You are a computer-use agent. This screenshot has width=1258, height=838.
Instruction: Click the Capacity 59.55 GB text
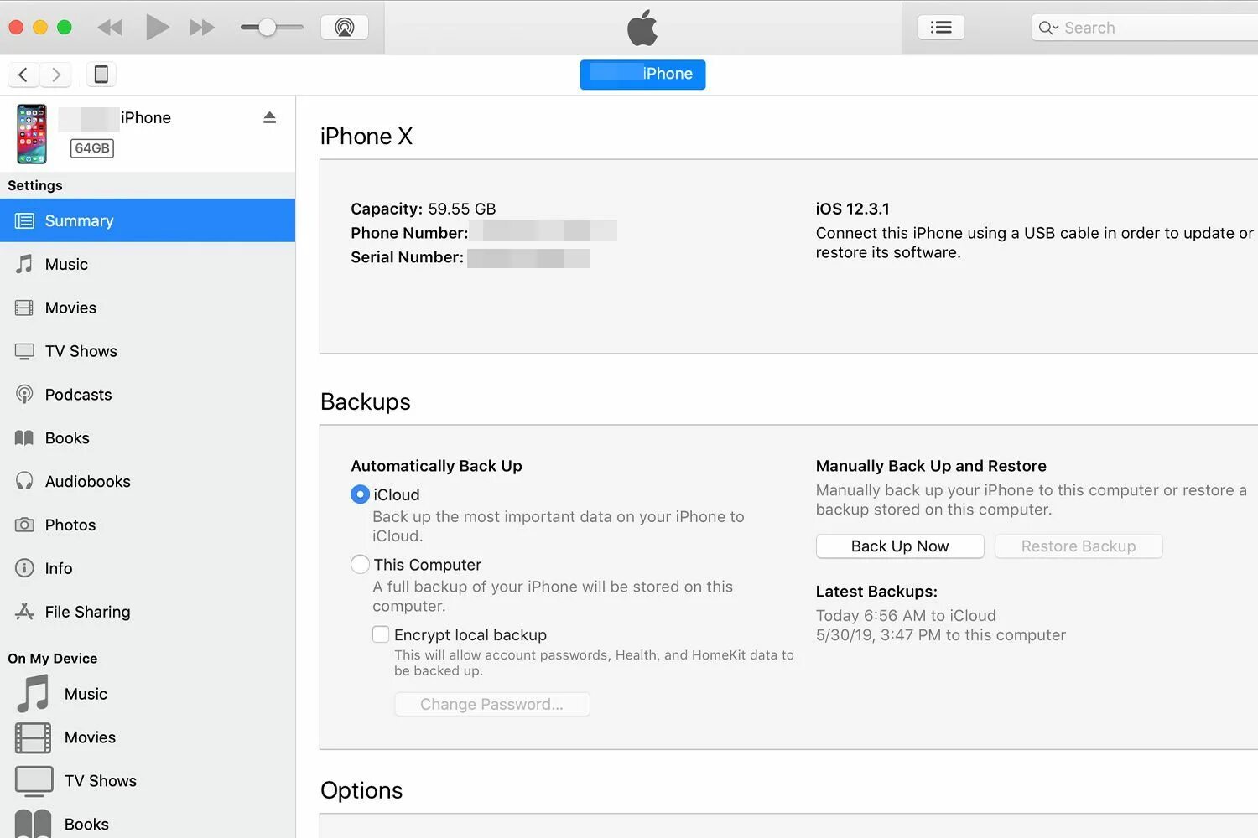(423, 209)
